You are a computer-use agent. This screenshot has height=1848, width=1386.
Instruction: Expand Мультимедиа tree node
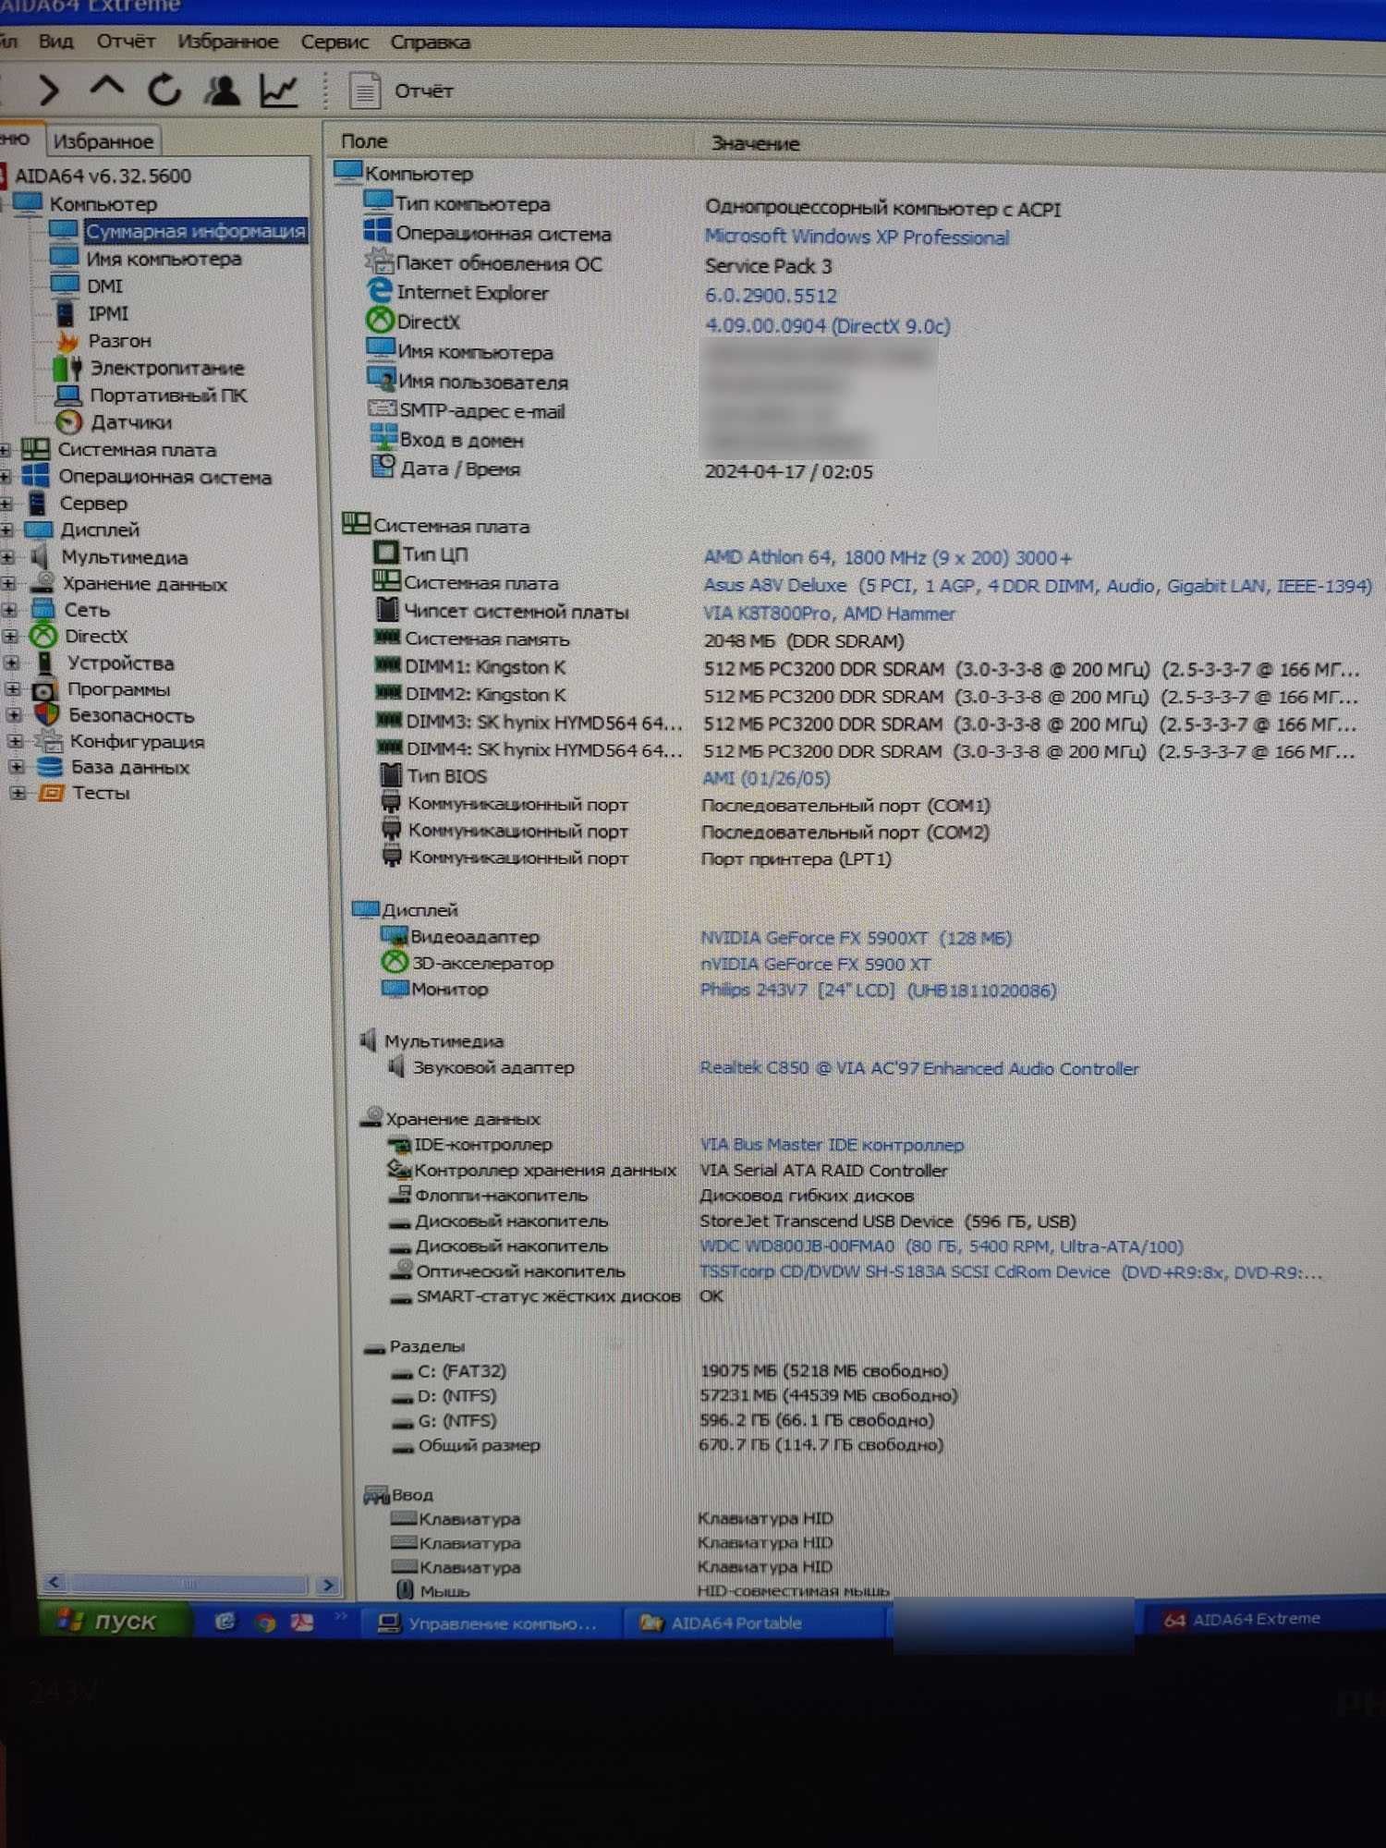tap(7, 557)
